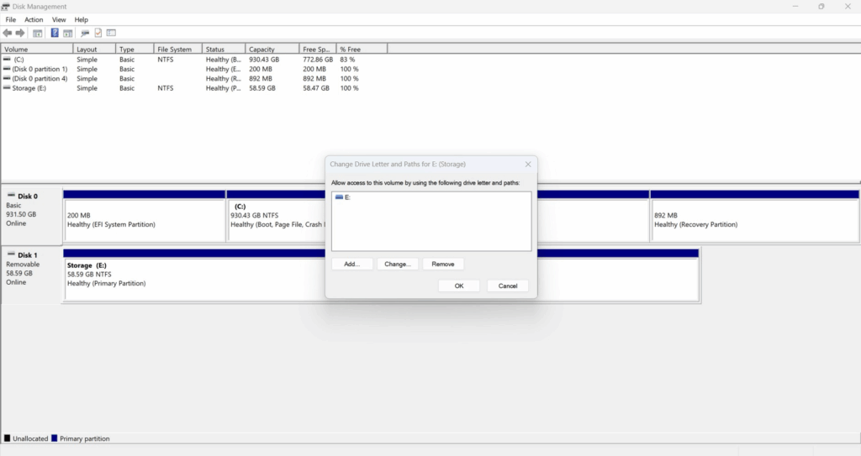This screenshot has height=456, width=861.
Task: Click the 58.59 GB capacity cell in list
Action: [x=262, y=88]
